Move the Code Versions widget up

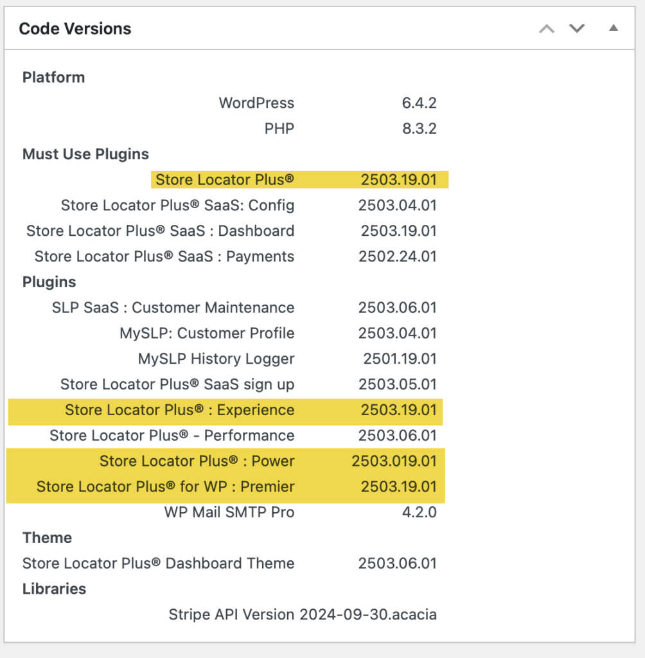coord(546,28)
